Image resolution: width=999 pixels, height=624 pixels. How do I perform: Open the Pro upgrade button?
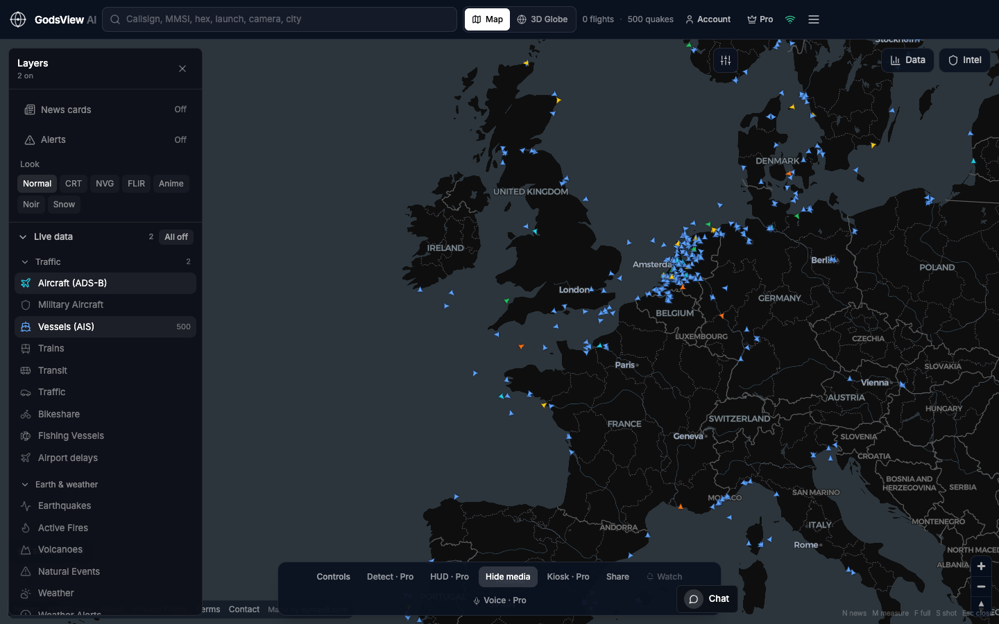760,19
